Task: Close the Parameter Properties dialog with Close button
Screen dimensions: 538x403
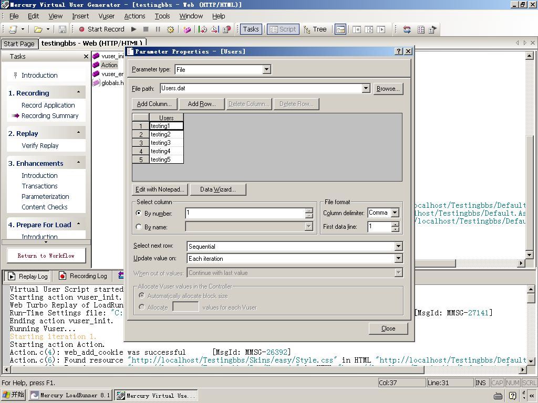Action: tap(388, 328)
